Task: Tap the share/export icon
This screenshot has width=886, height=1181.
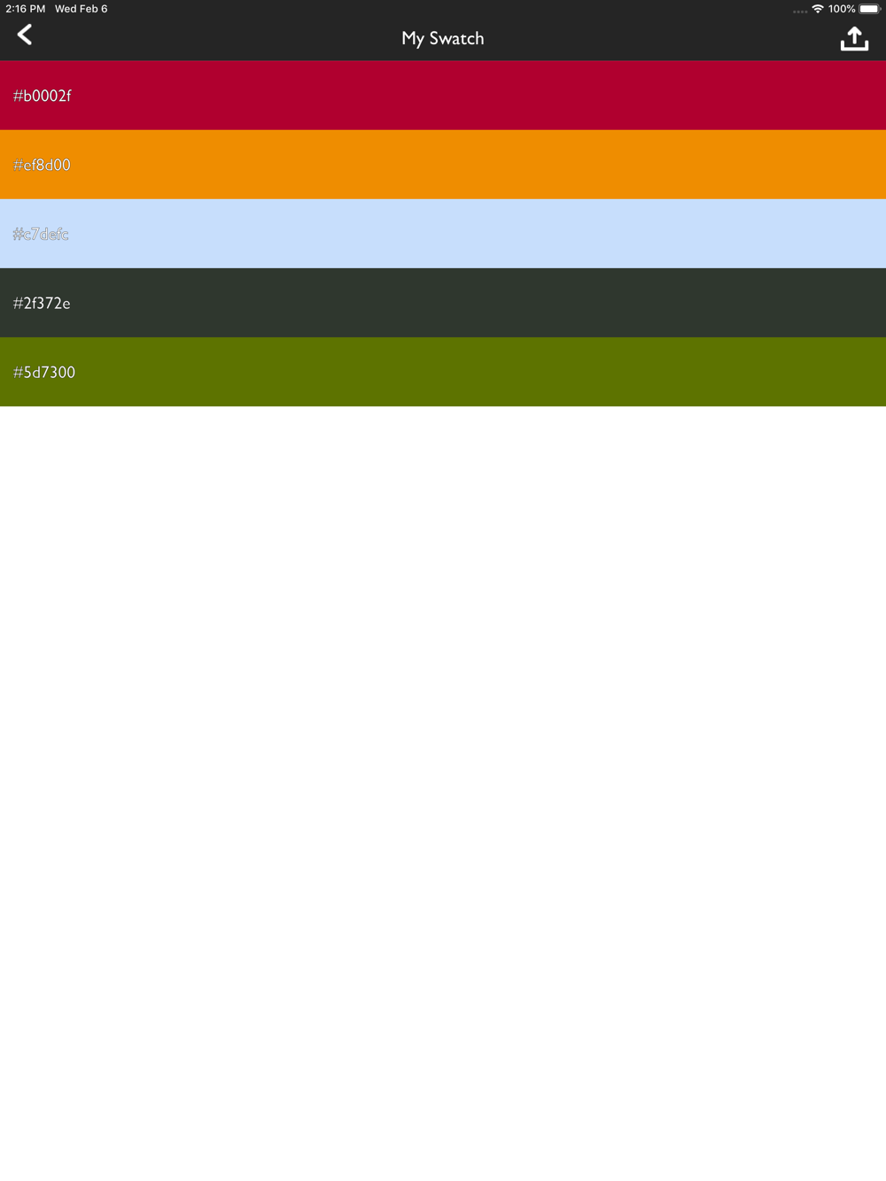Action: tap(854, 39)
